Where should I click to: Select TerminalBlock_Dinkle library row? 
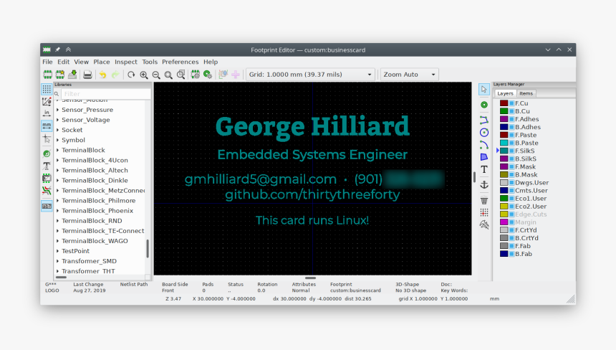95,181
